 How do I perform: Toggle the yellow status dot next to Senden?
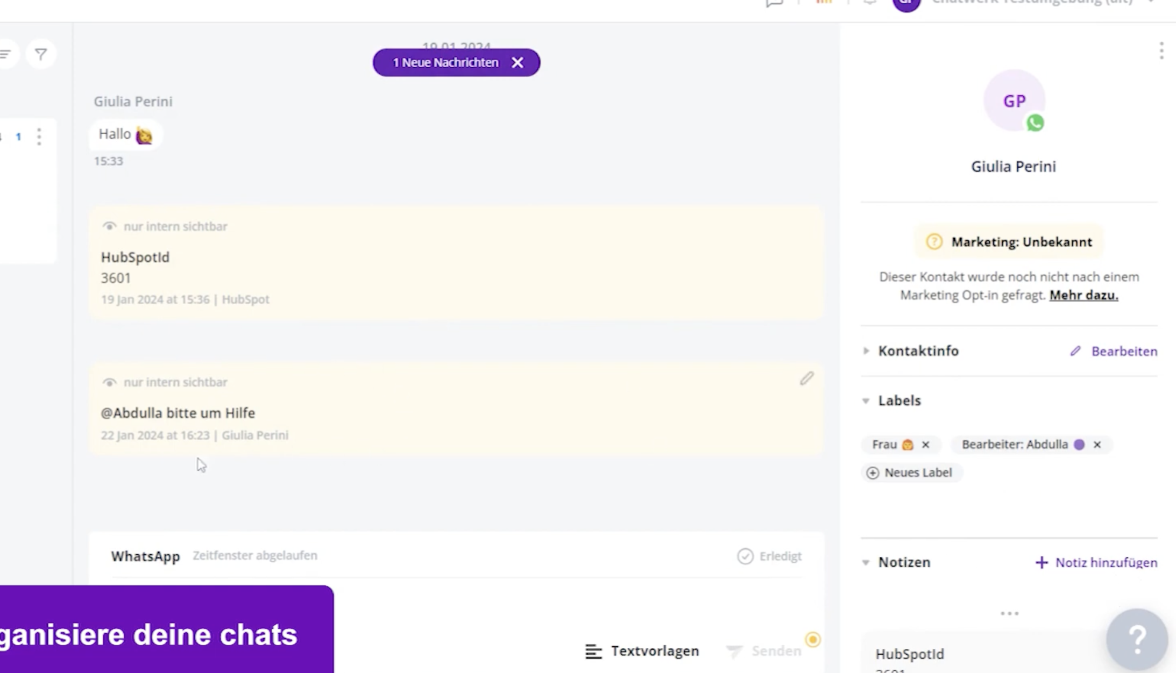[x=813, y=640]
